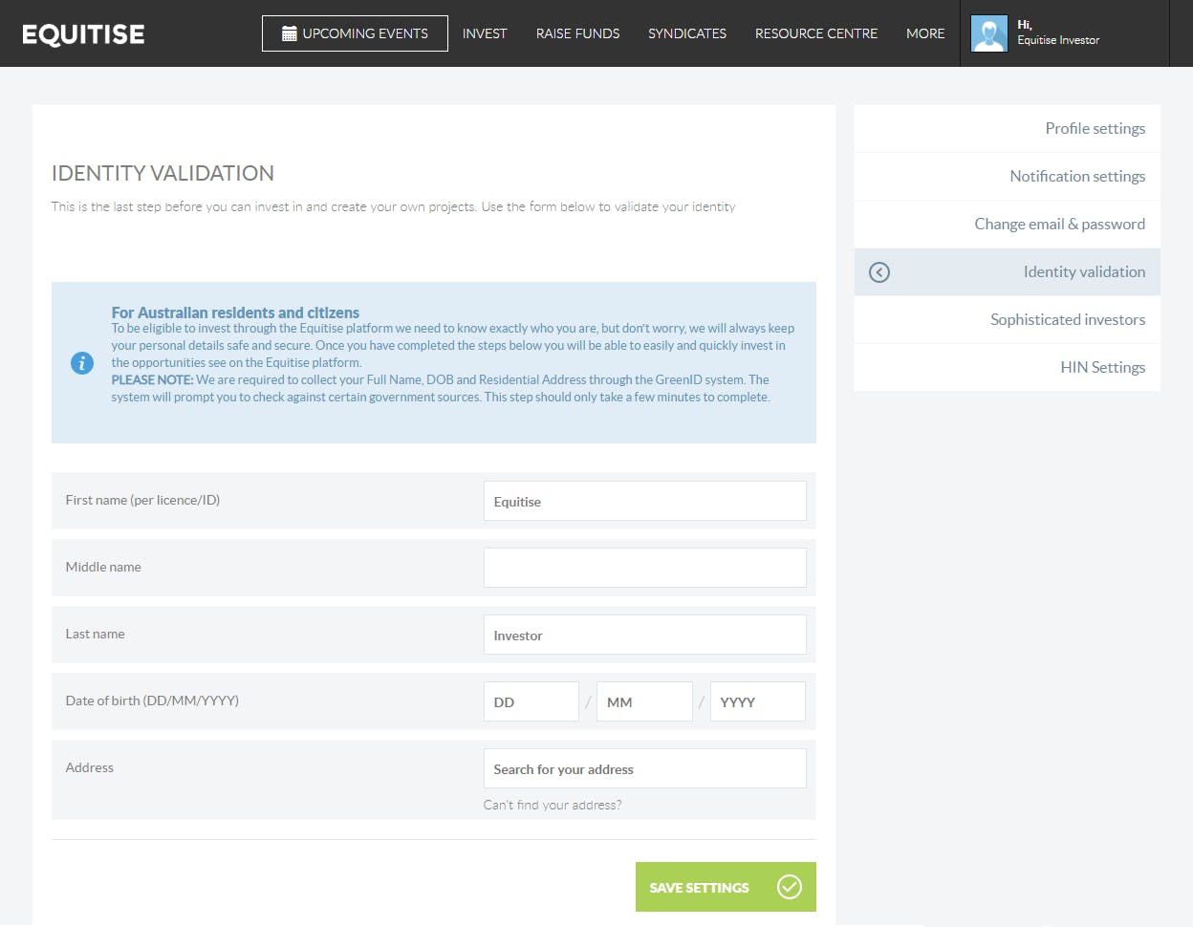Click 'For Australian residents and citizens' heading
This screenshot has width=1193, height=927.
[x=235, y=313]
